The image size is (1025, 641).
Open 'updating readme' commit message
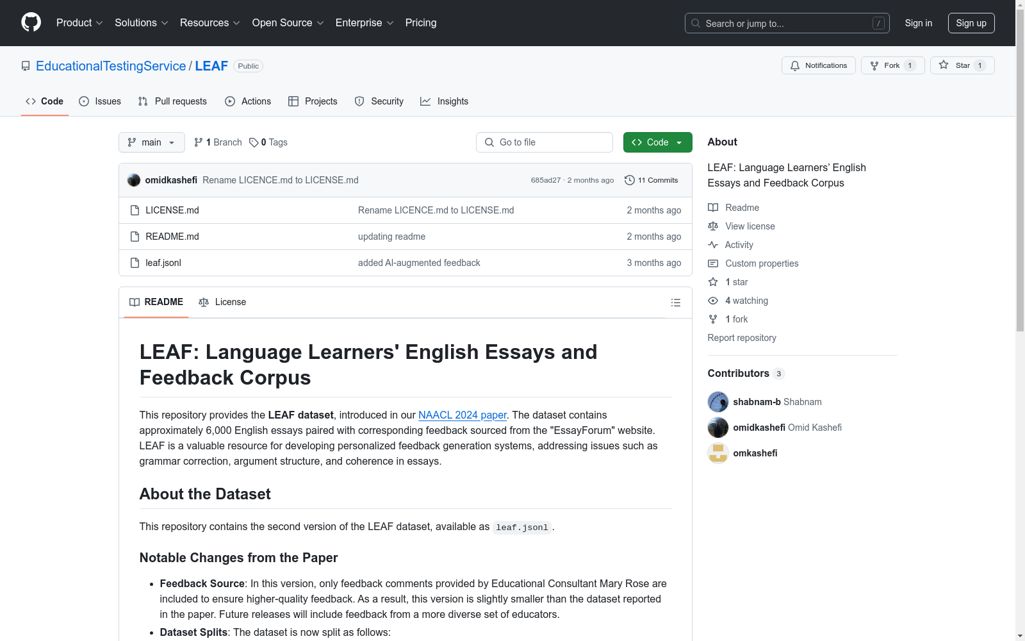pyautogui.click(x=391, y=237)
